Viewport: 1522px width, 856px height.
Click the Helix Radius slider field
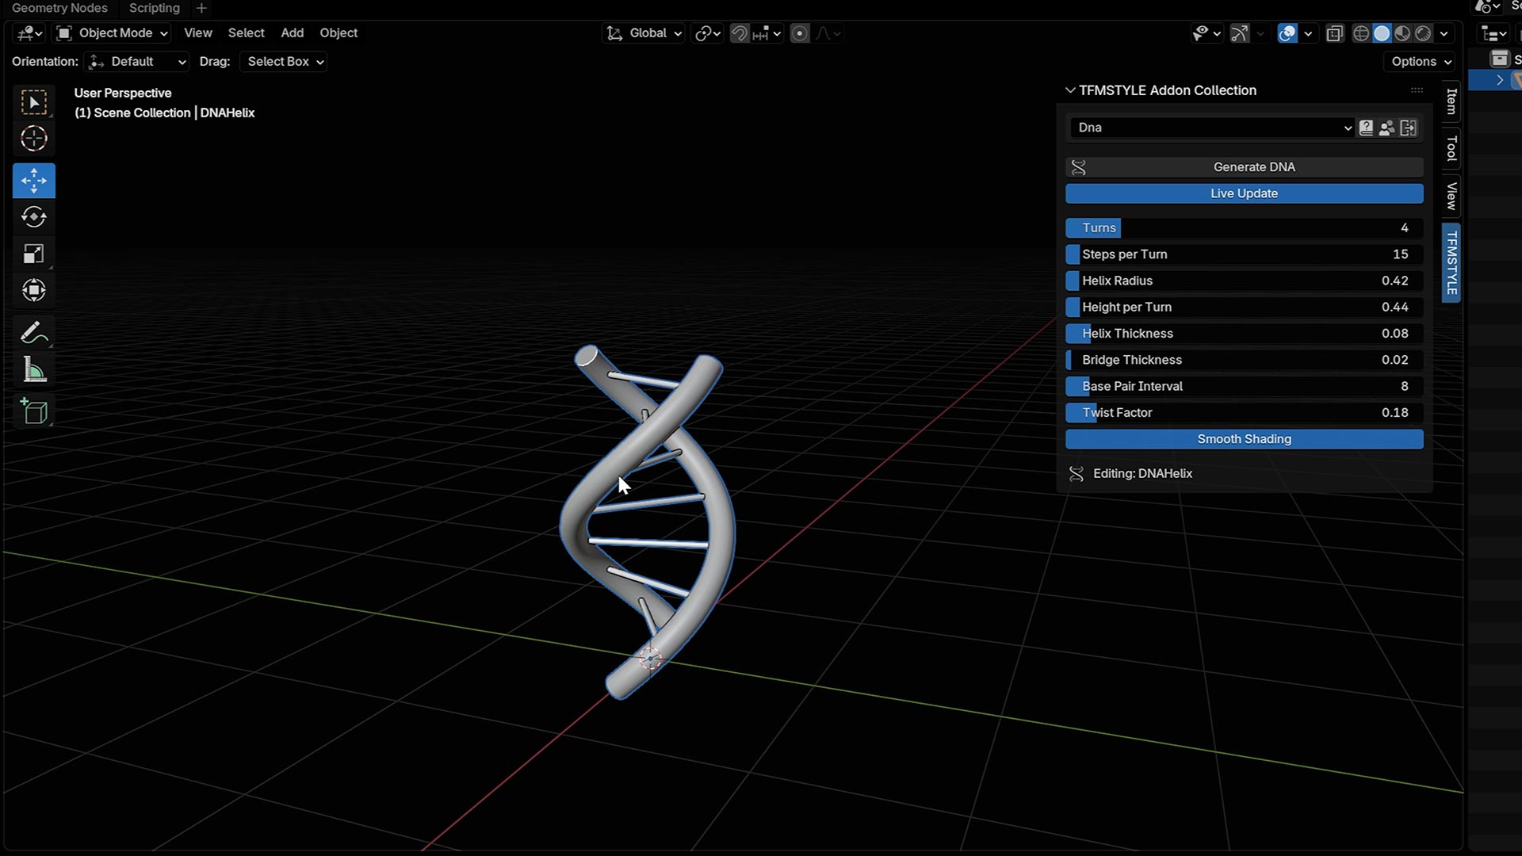[x=1244, y=281]
